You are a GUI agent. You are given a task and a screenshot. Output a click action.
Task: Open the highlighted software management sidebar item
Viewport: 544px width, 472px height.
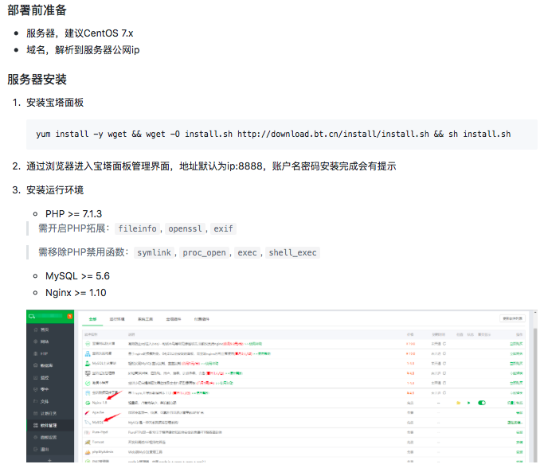50,426
